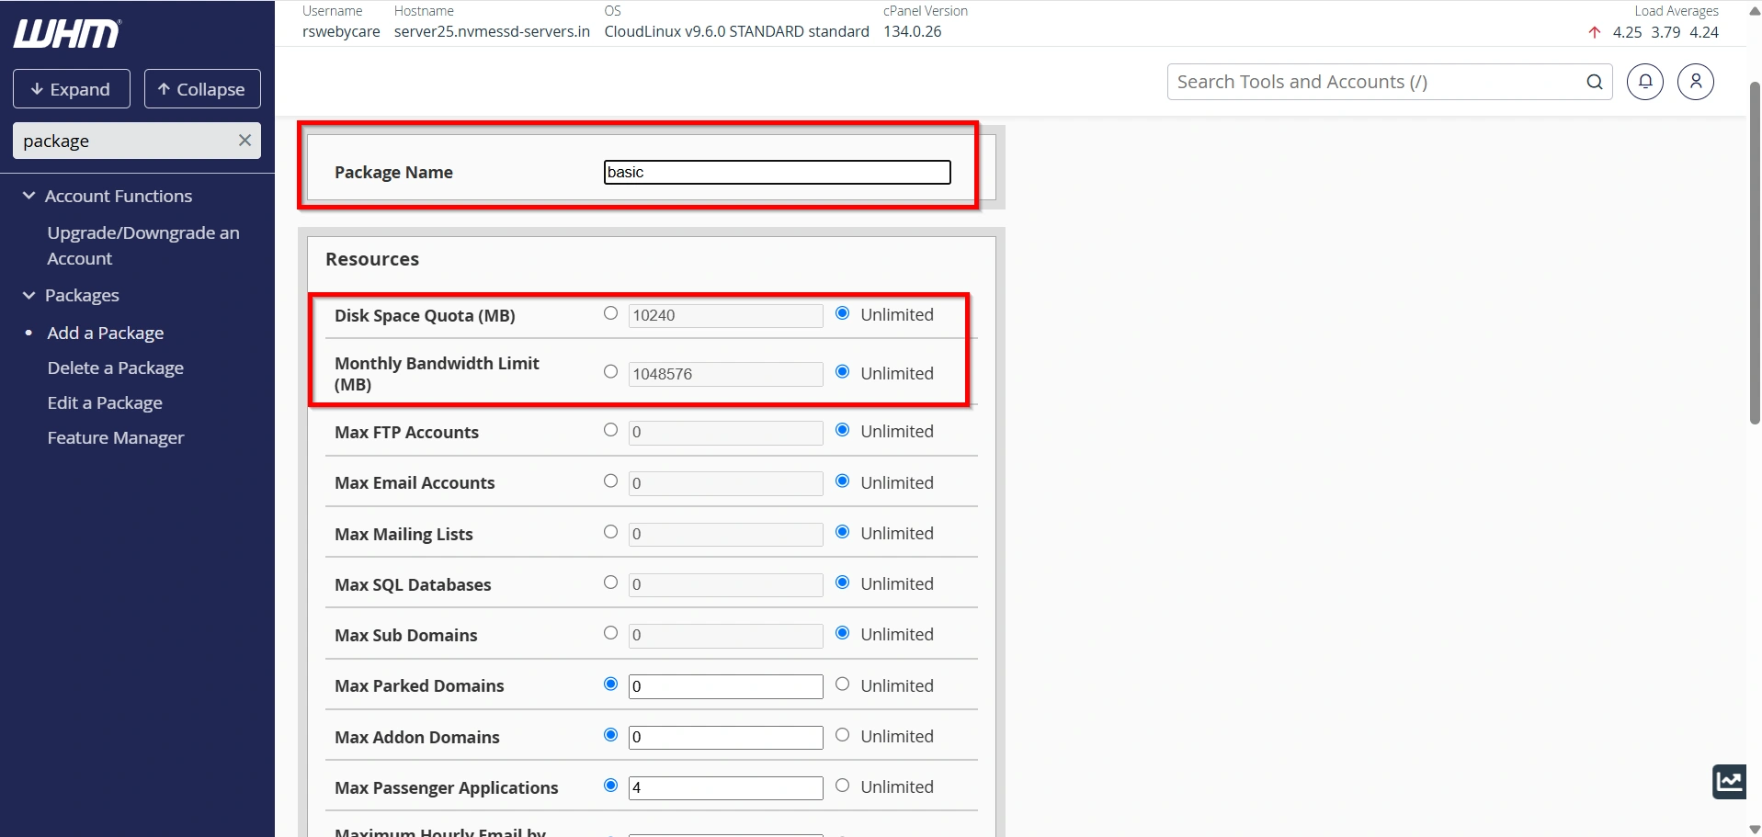Viewport: 1762px width, 837px height.
Task: Click the Monthly Bandwidth 1048576 field
Action: pyautogui.click(x=725, y=374)
